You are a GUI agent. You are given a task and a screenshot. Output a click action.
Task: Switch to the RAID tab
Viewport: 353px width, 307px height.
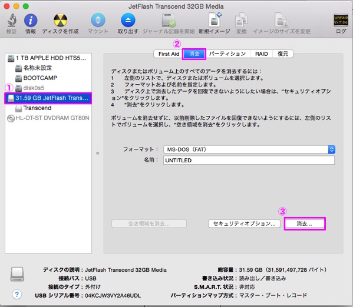coord(262,54)
